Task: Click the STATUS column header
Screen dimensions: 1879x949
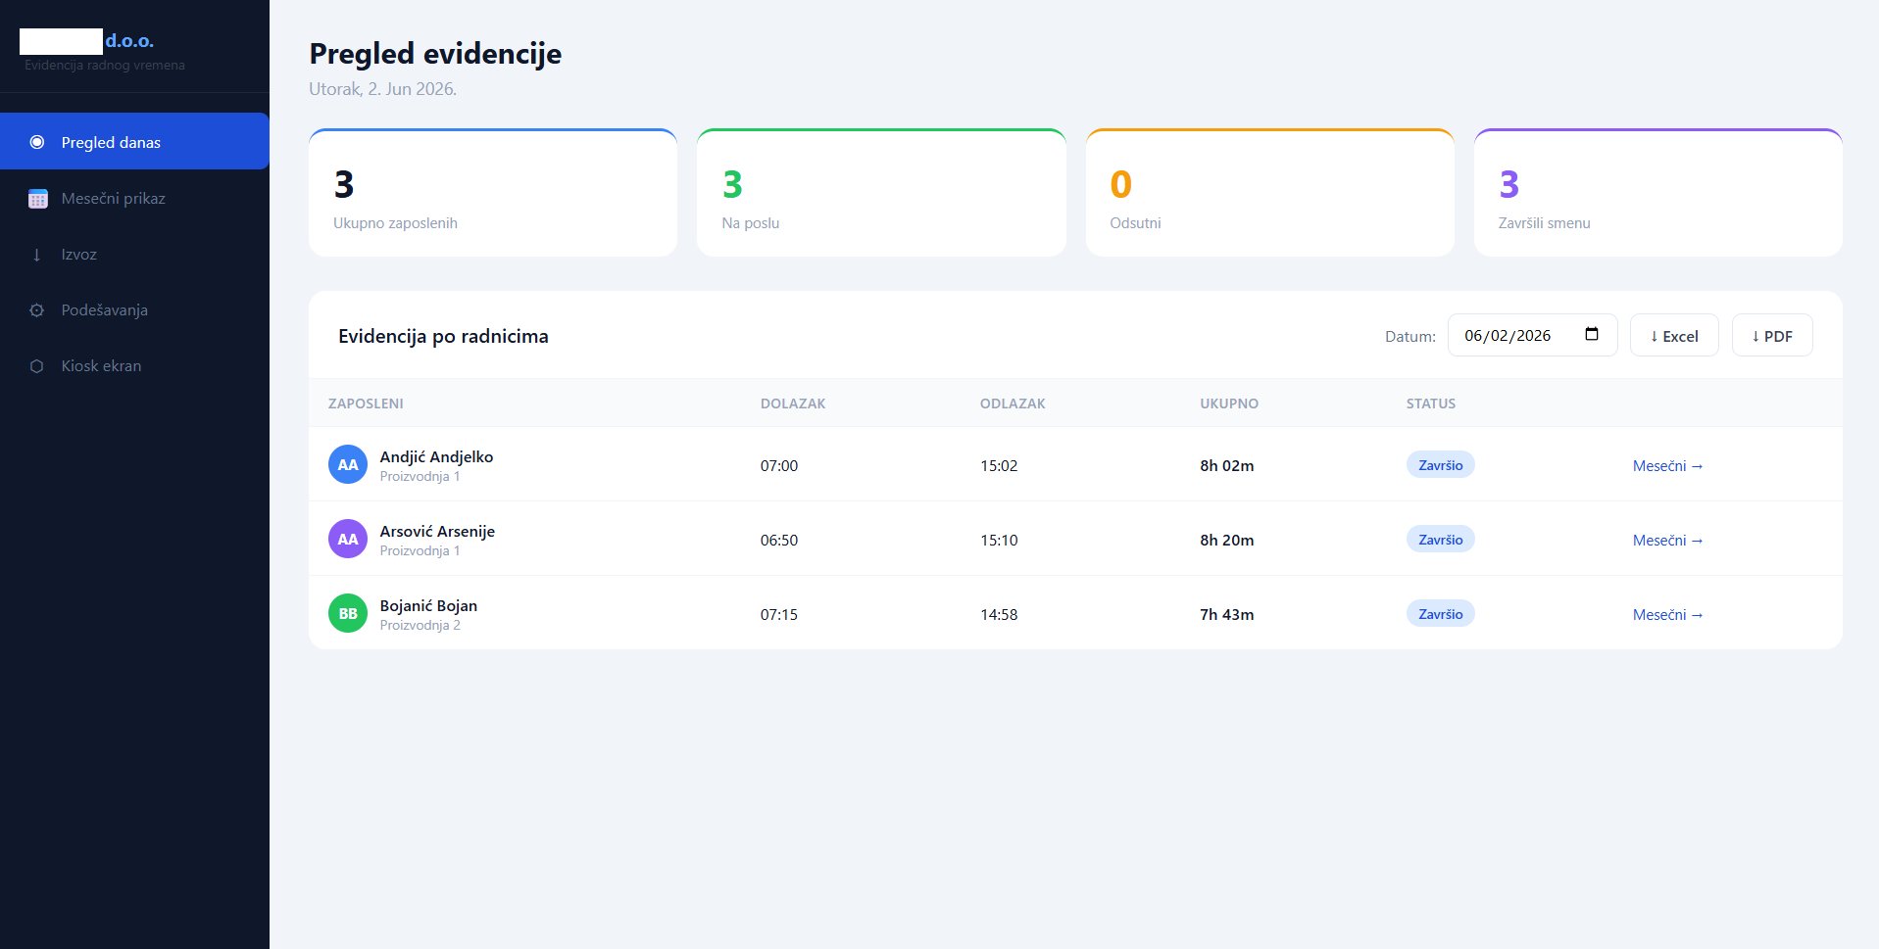Action: coord(1431,403)
